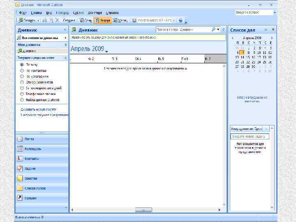Open the Календарь calendar pane

[x=42, y=149]
